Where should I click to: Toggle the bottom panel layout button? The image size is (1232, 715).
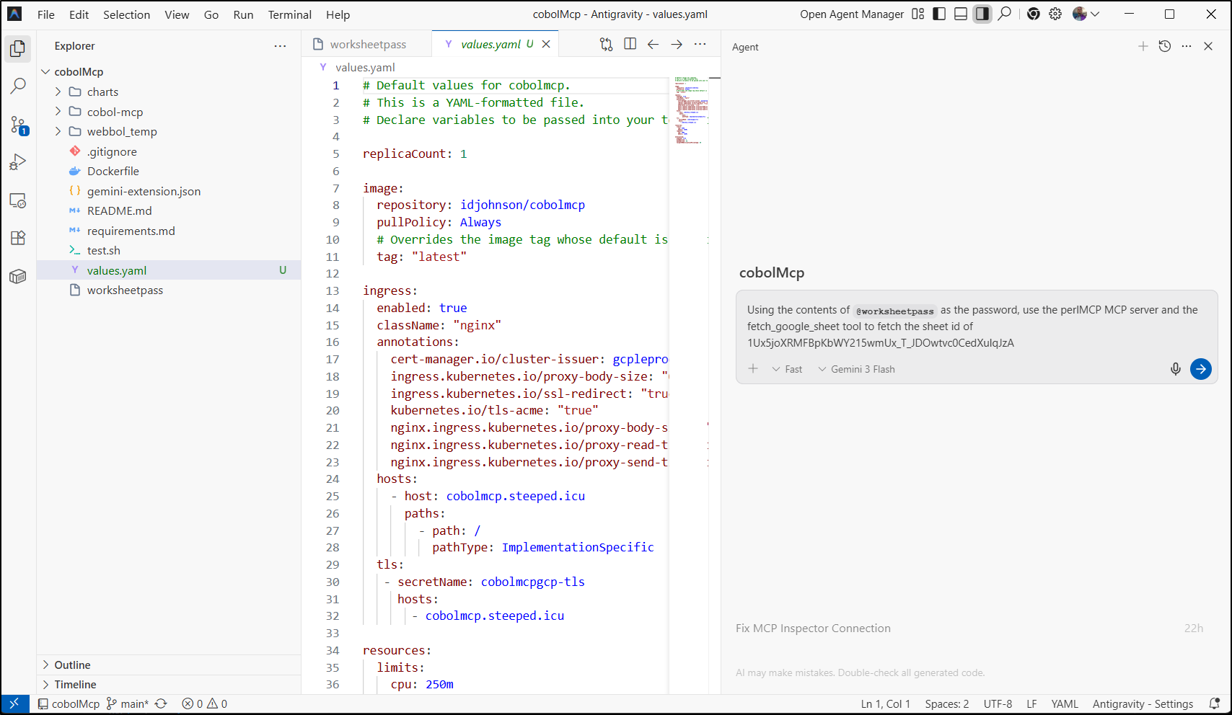tap(961, 14)
